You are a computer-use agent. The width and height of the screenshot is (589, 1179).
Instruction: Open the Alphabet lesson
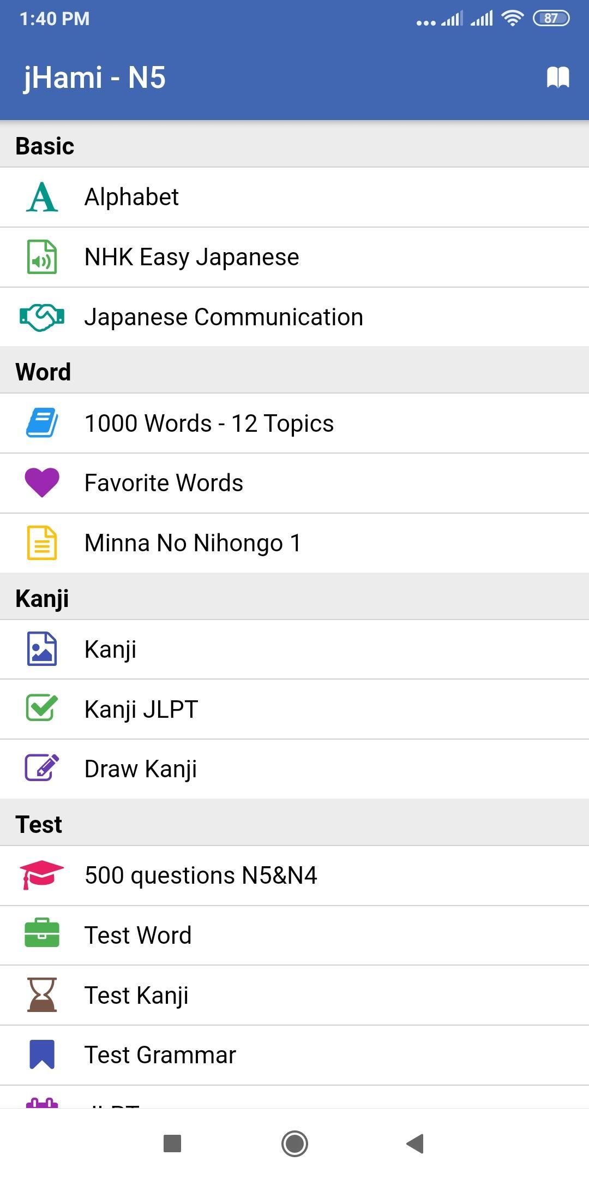coord(131,197)
